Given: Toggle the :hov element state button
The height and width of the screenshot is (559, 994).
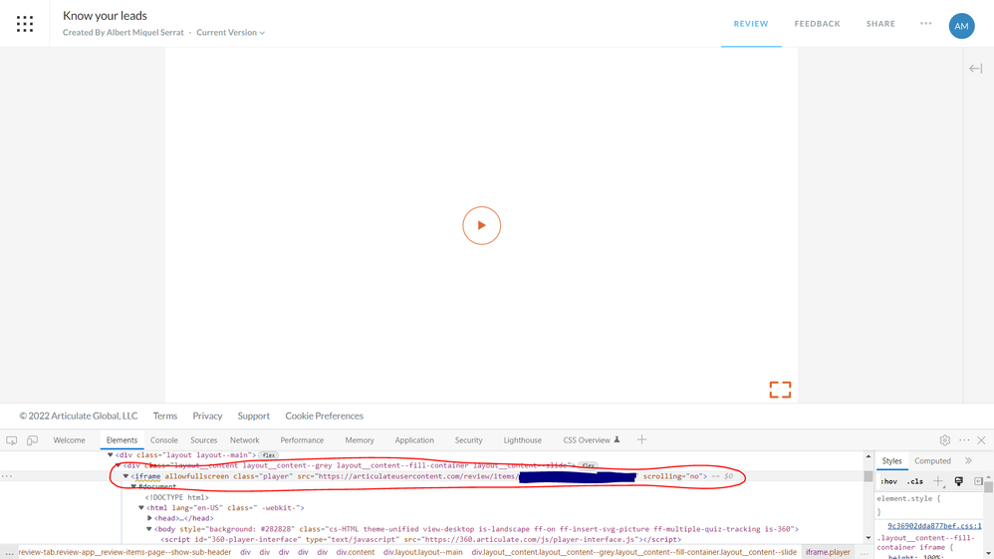Looking at the screenshot, I should click(x=888, y=481).
